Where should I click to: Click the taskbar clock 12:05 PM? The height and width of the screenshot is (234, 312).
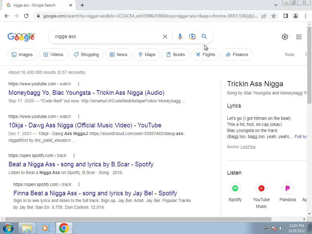[296, 226]
